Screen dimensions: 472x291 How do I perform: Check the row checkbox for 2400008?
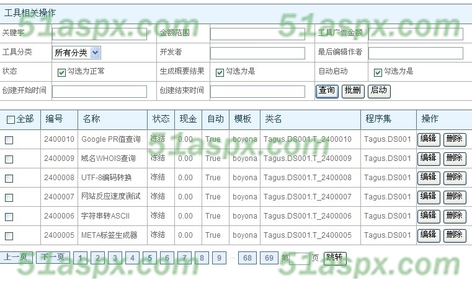(9, 178)
